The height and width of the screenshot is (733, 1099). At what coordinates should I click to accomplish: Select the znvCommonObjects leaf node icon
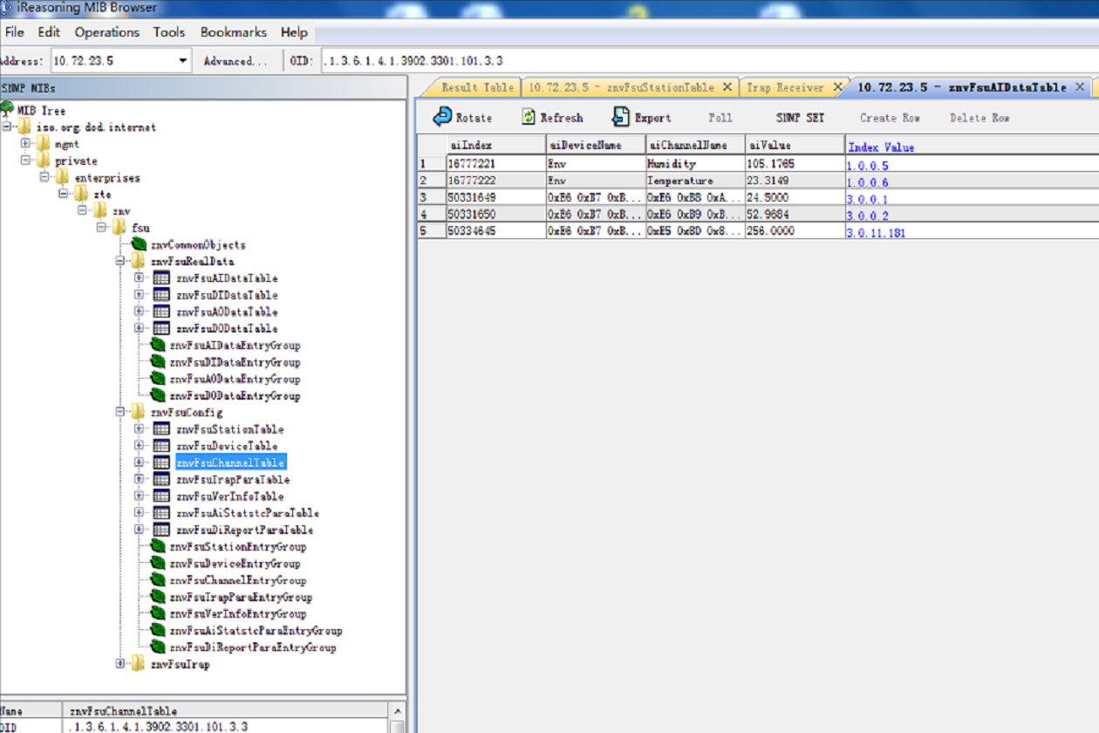[x=139, y=244]
